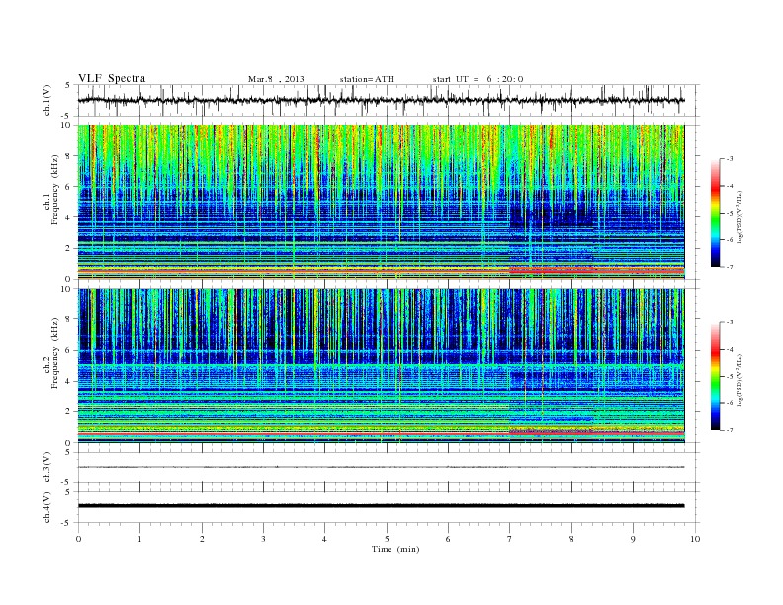The height and width of the screenshot is (605, 783).
Task: Click time axis tick label '1'
Action: tap(140, 539)
